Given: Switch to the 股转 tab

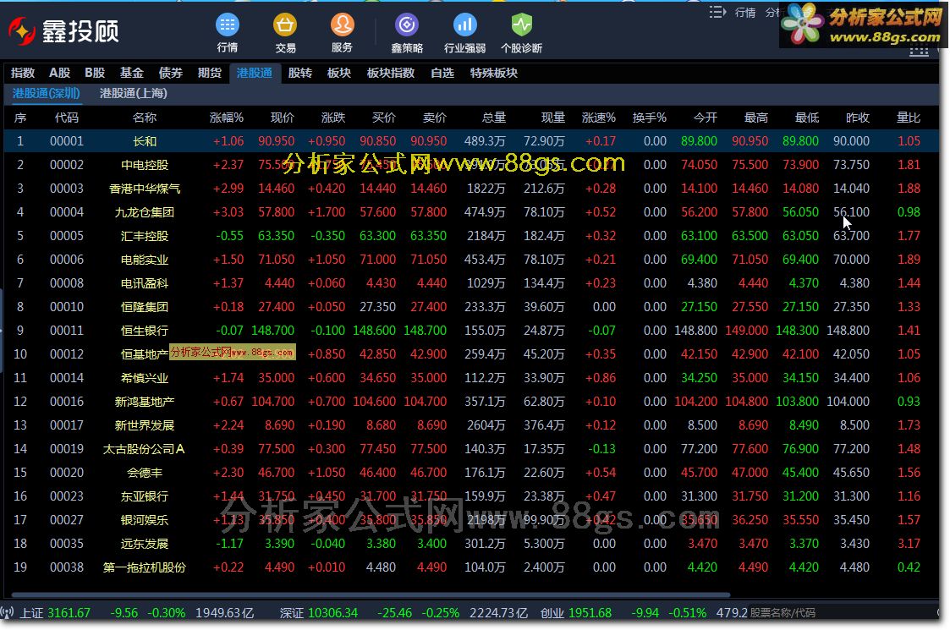Looking at the screenshot, I should [x=300, y=73].
